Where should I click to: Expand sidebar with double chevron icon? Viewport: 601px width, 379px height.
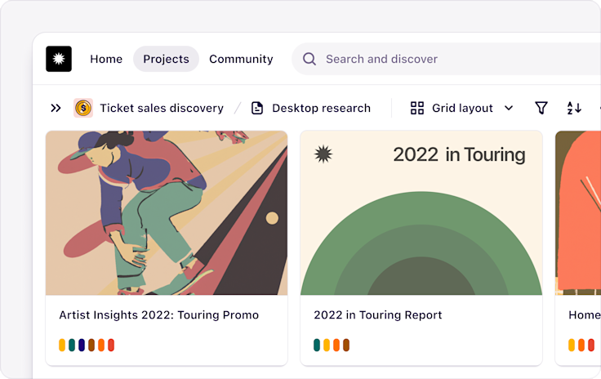tap(56, 108)
